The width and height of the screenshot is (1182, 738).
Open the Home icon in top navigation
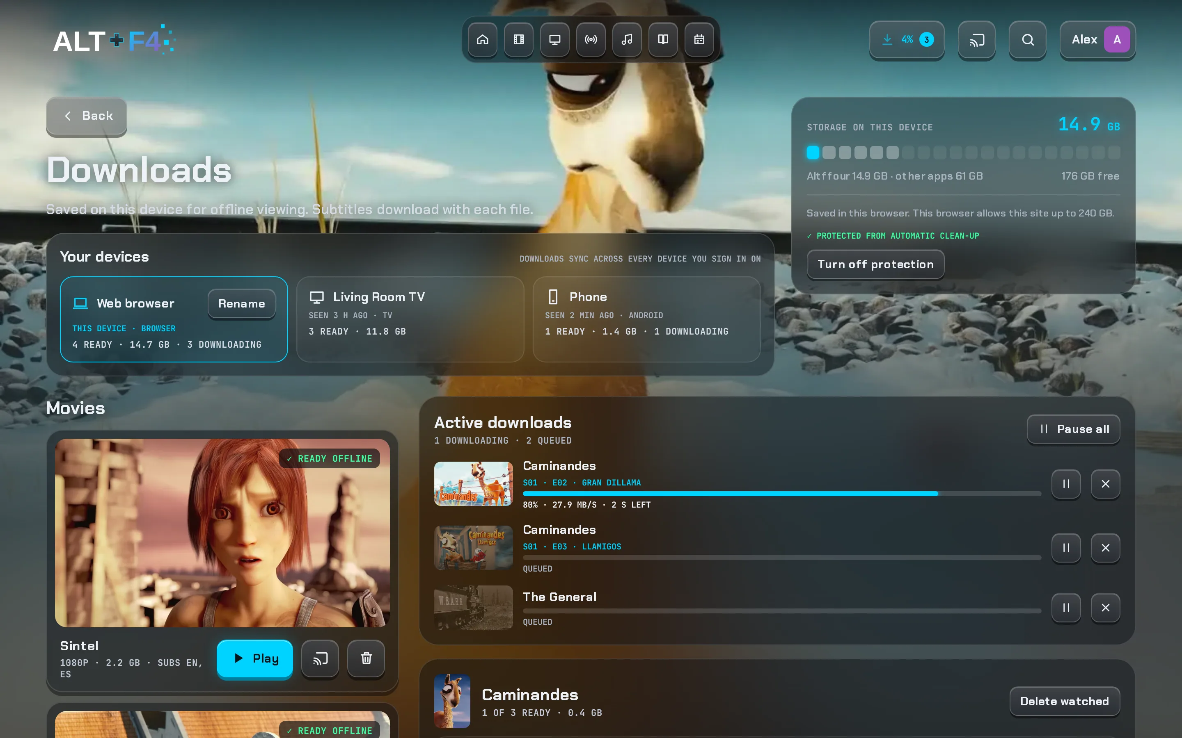tap(483, 39)
